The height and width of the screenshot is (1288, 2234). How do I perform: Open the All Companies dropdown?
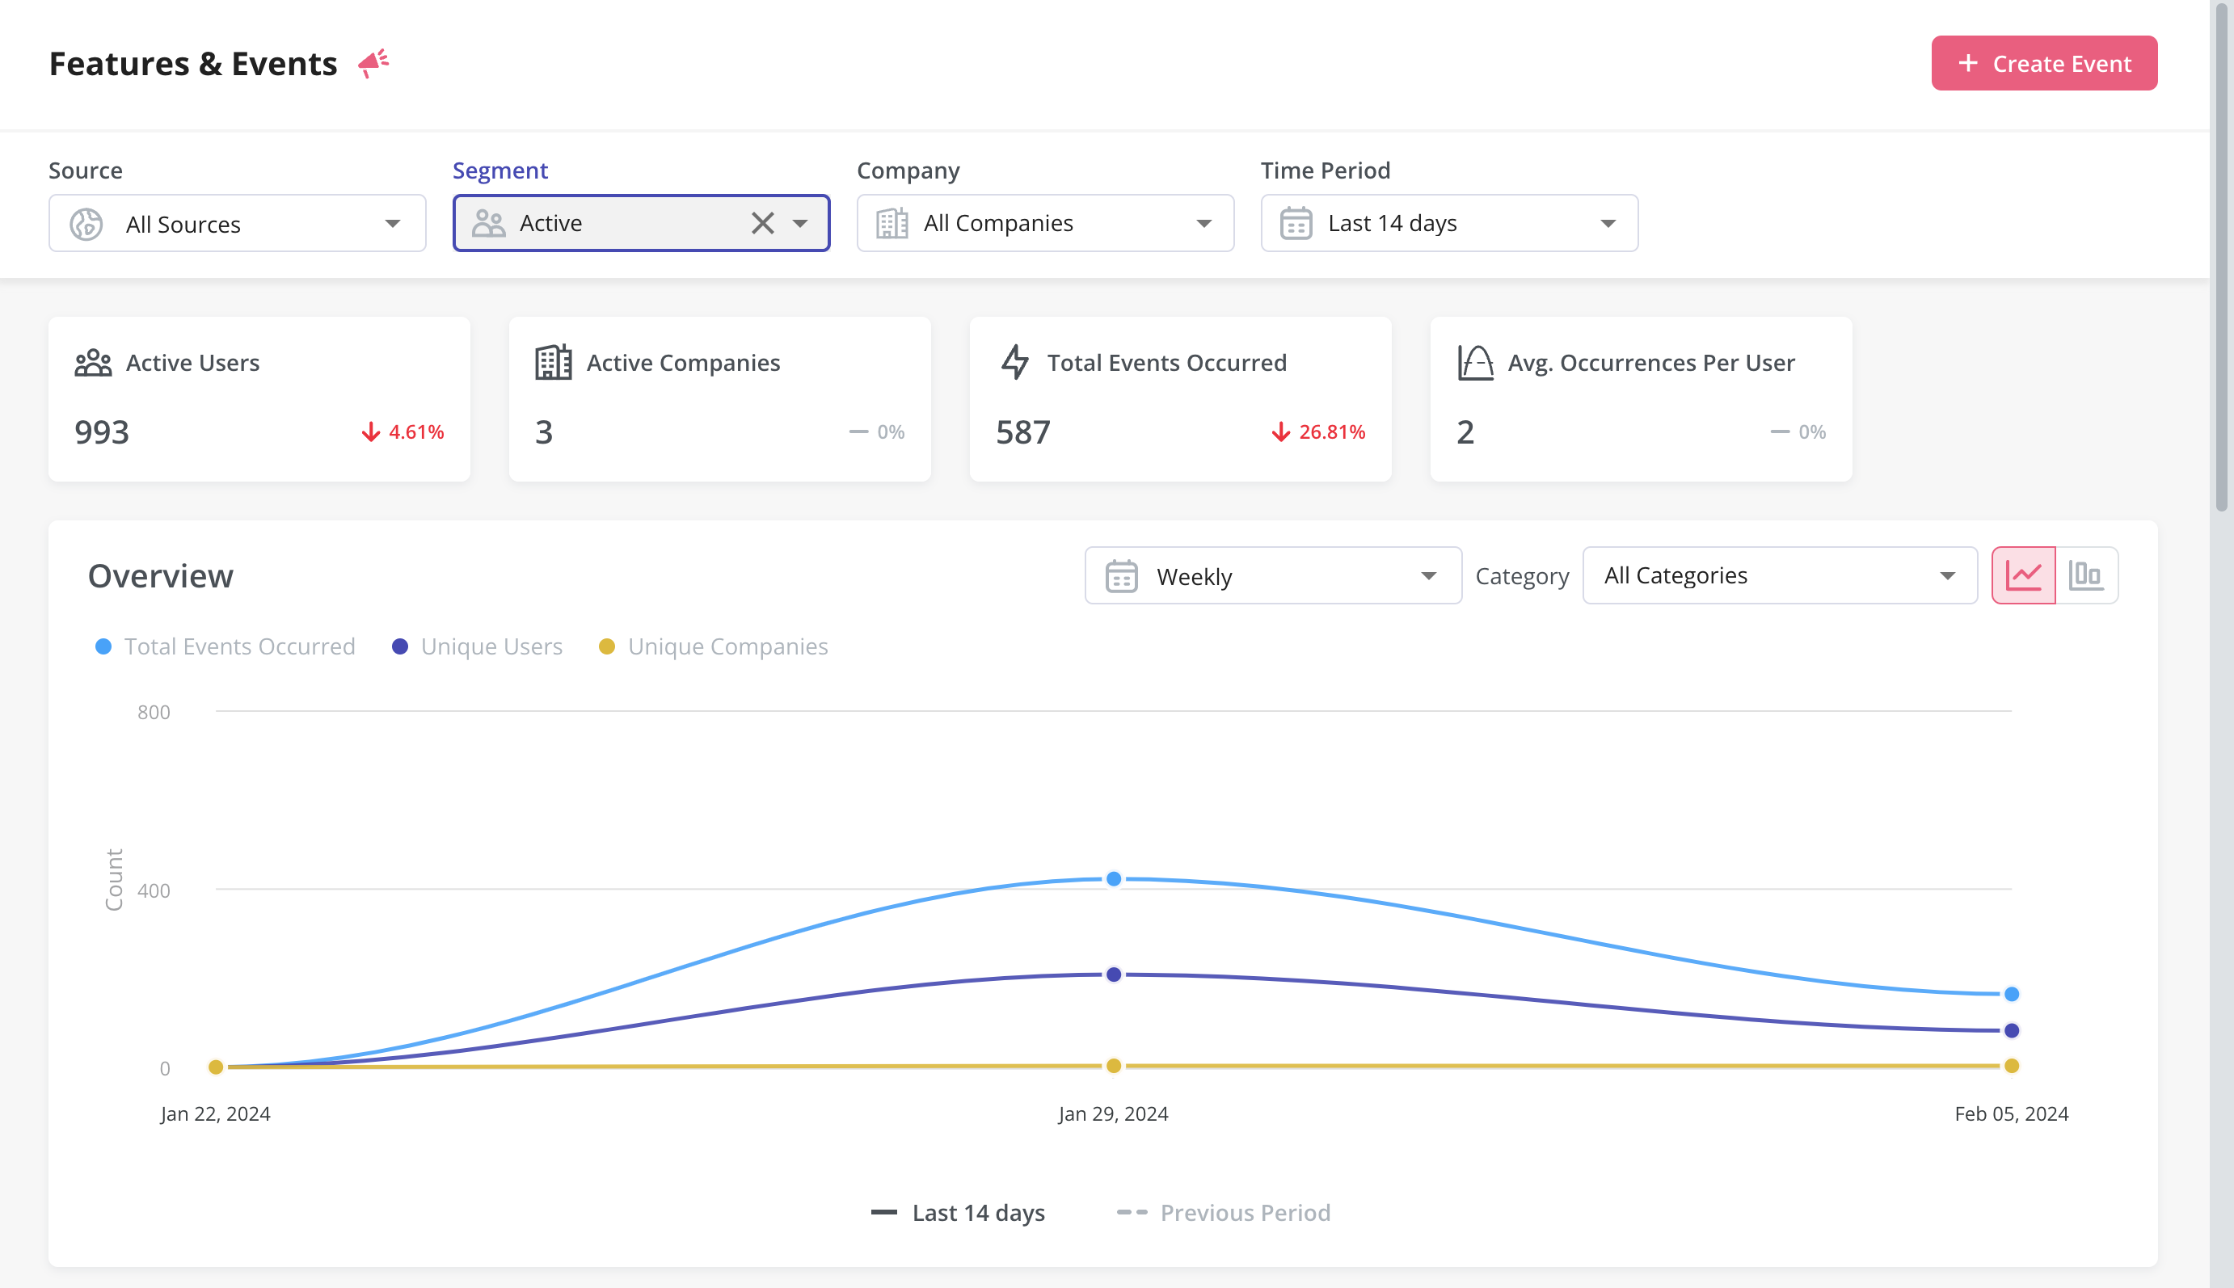coord(1045,223)
